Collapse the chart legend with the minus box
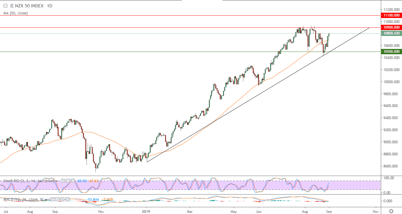 pyautogui.click(x=5, y=6)
